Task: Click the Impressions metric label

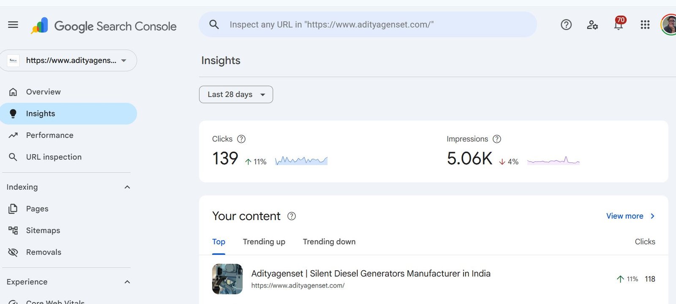Action: (x=467, y=139)
